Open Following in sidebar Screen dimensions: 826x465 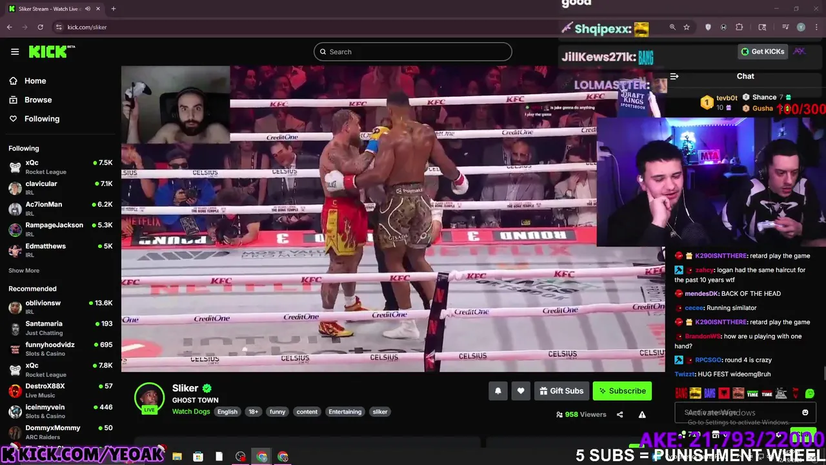point(41,119)
